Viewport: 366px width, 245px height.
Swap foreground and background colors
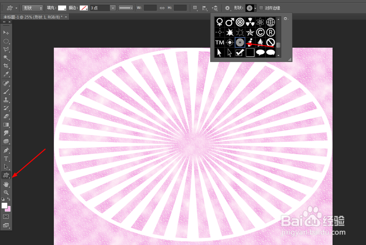9,199
